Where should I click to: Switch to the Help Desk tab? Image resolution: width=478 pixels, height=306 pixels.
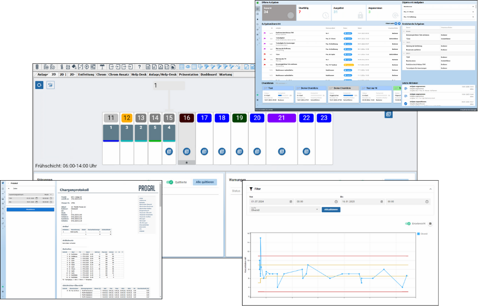(139, 75)
